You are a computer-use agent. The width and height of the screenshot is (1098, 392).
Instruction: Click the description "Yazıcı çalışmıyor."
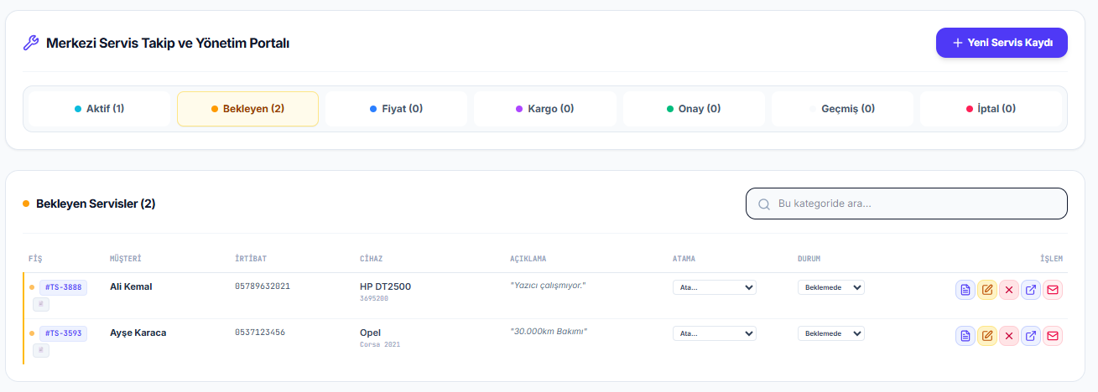[x=548, y=286]
